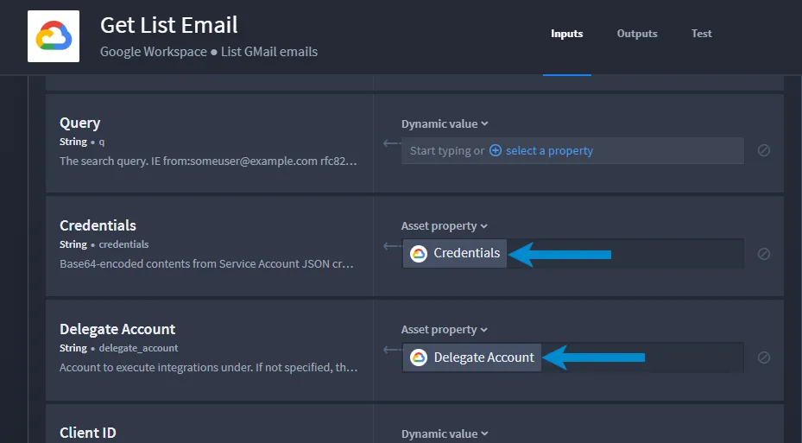
Task: Click the search query description text
Action: [x=208, y=161]
